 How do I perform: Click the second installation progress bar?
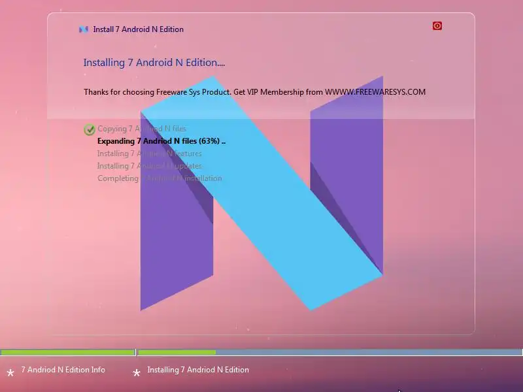330,352
